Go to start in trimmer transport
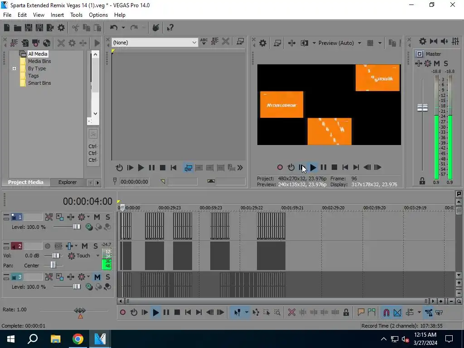This screenshot has width=464, height=348. coord(174,168)
